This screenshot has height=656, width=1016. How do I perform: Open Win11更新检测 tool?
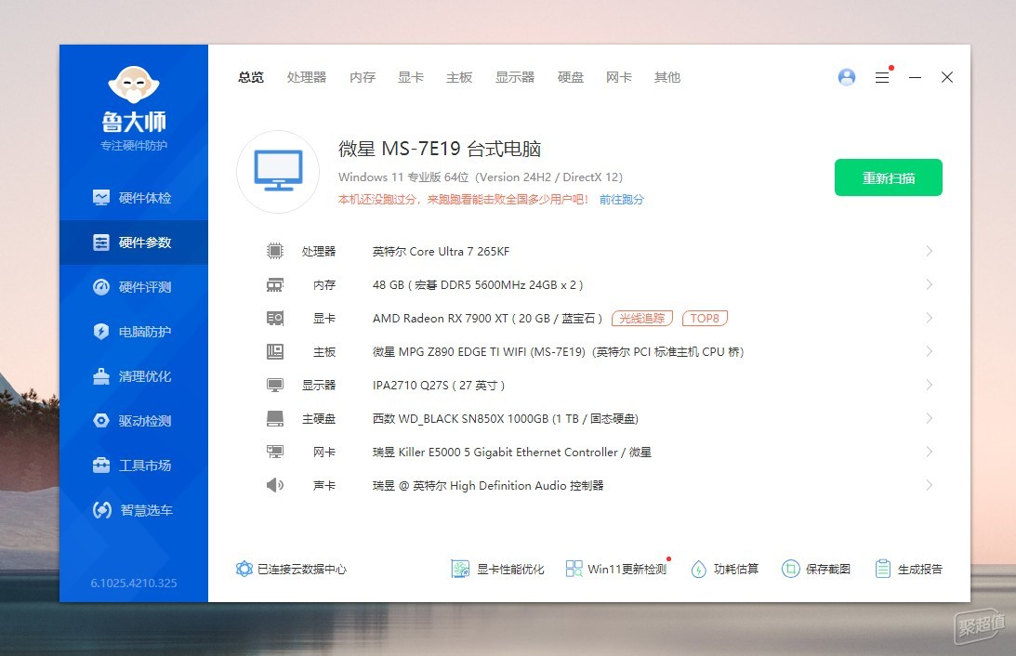pos(617,570)
